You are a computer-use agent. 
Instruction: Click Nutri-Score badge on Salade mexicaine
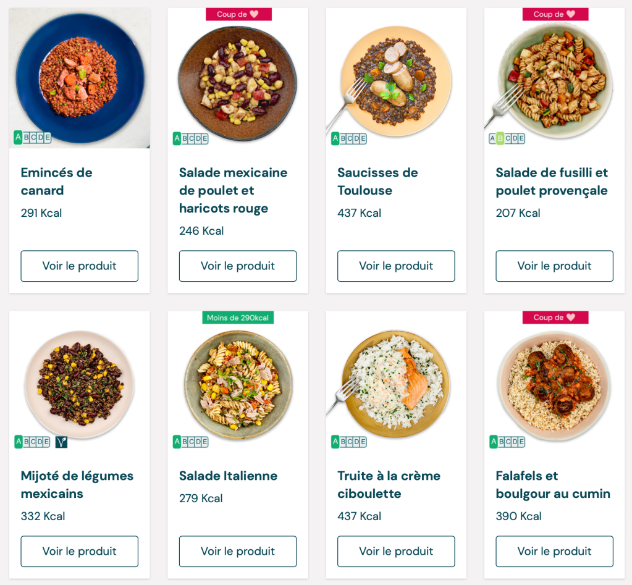190,138
